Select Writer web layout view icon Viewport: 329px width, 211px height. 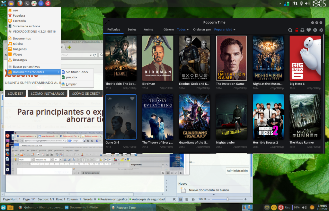tap(193, 199)
